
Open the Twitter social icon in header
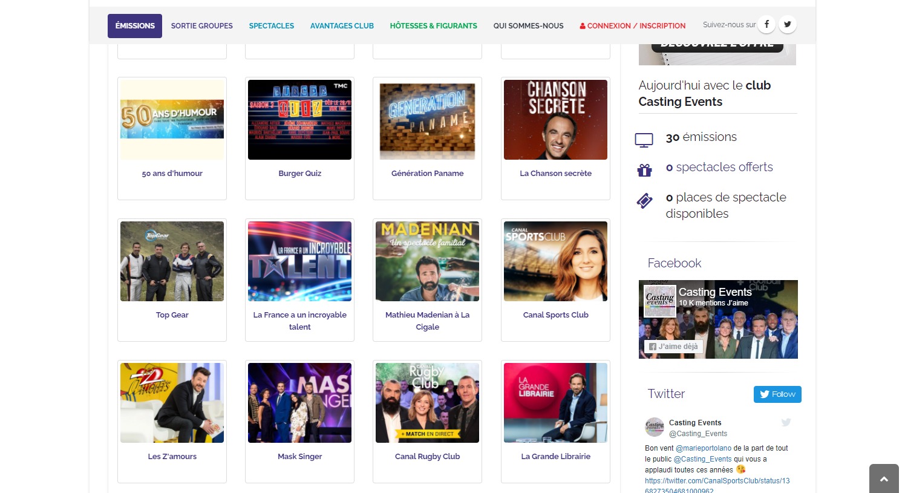(787, 24)
